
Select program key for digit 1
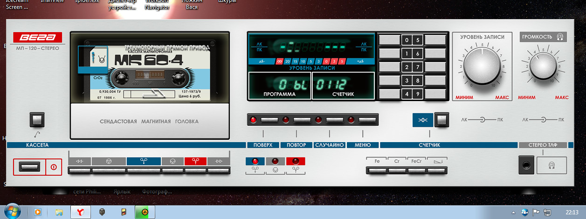tap(391, 54)
